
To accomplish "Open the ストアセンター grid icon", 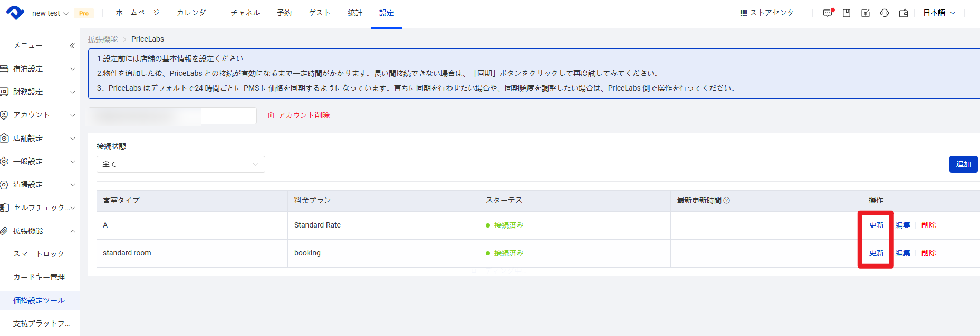I will (x=744, y=13).
